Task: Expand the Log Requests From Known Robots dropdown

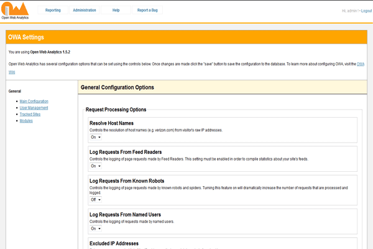Action: pos(96,200)
